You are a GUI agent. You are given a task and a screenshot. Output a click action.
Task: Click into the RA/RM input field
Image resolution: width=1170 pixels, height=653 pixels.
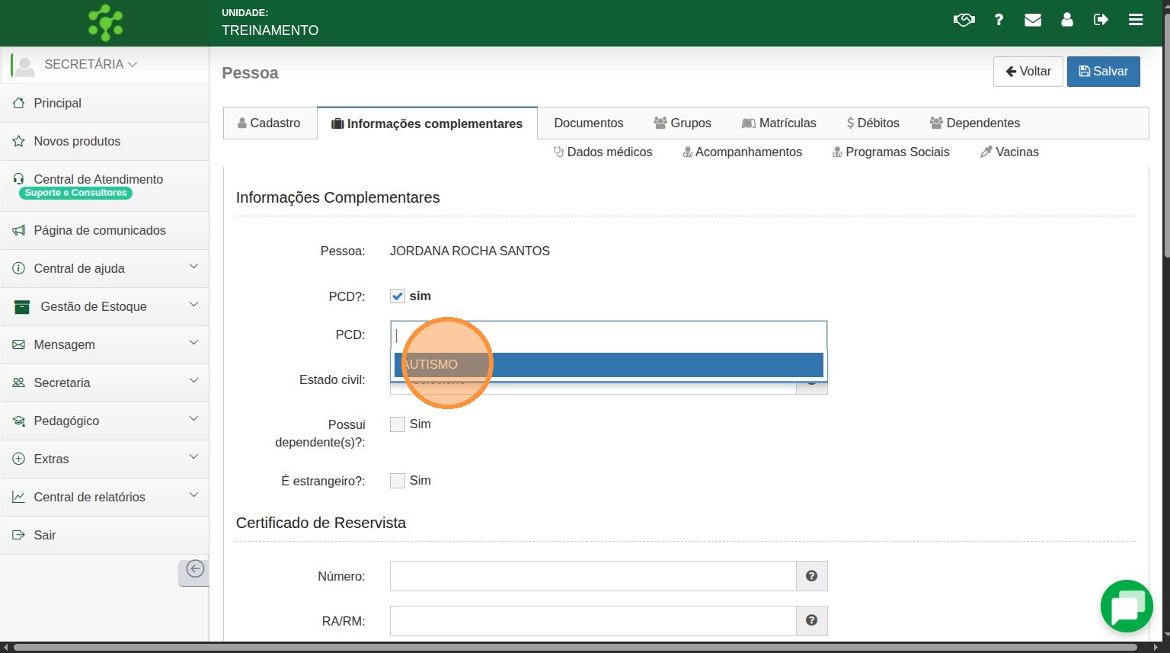coord(593,621)
